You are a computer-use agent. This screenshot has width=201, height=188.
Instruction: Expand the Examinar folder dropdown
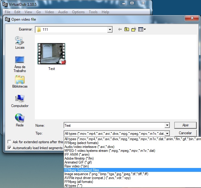110,30
